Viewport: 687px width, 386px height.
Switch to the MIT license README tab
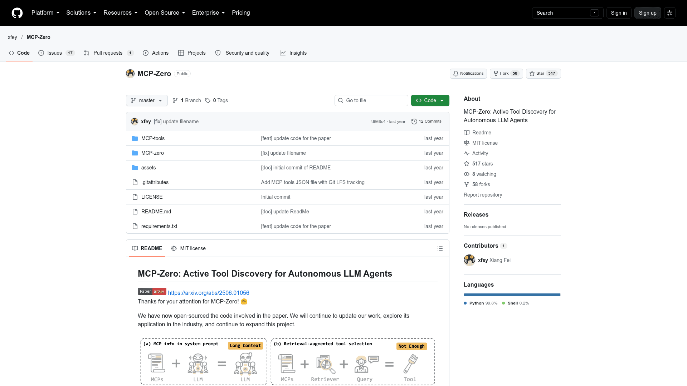point(189,248)
